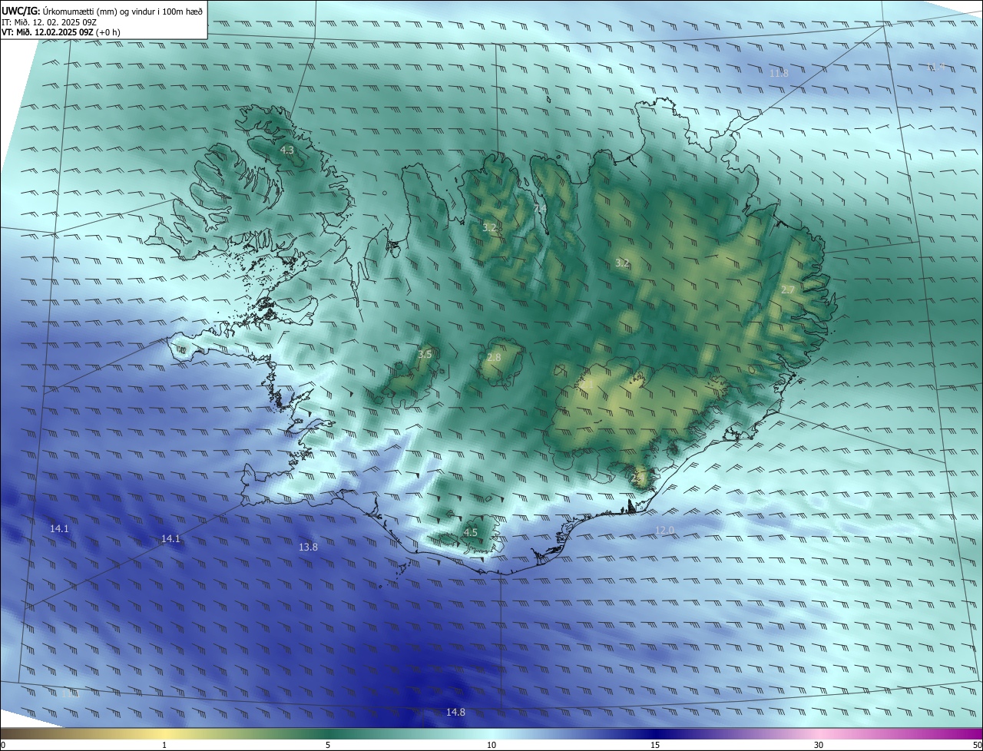Pick the pale yellow band of the color bar

pos(164,733)
